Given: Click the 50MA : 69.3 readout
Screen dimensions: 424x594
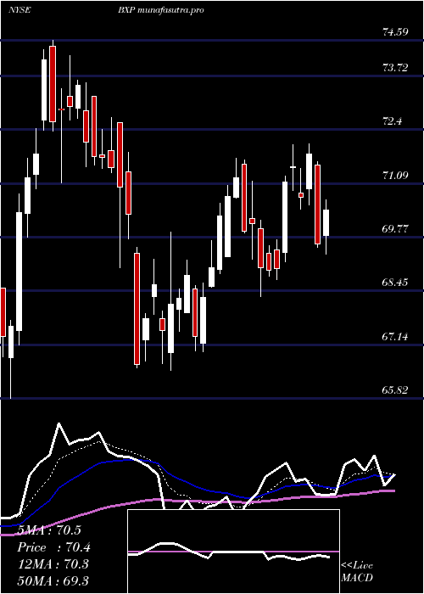Looking at the screenshot, I should 53,581.
